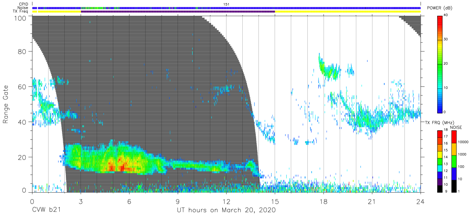Viewport: 473px width, 218px height.
Task: Click the x-axis tick label 24
Action: point(420,201)
